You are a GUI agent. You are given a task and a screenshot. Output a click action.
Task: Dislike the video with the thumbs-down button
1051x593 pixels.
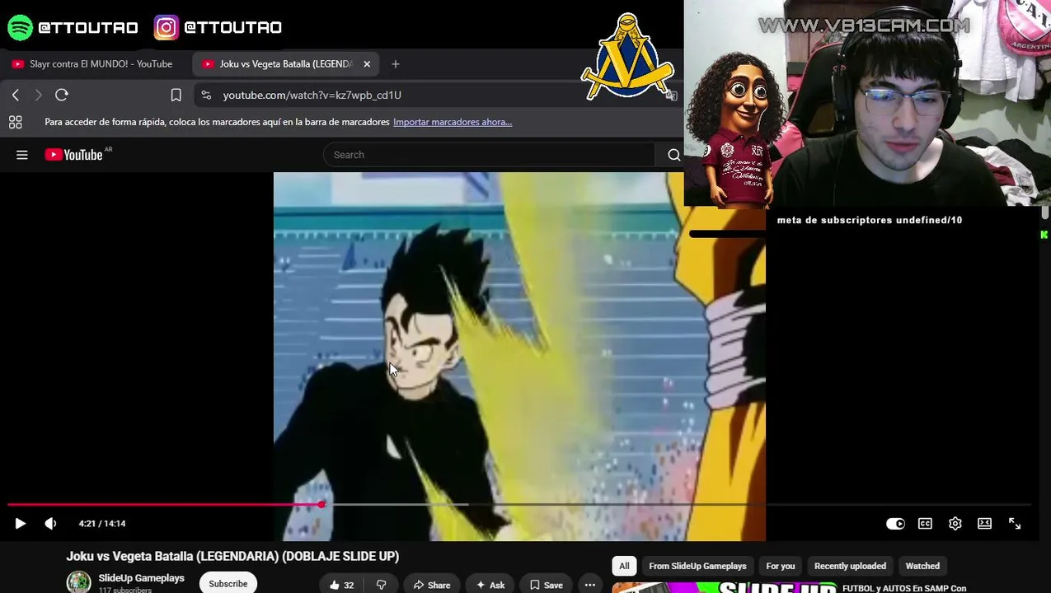(381, 585)
